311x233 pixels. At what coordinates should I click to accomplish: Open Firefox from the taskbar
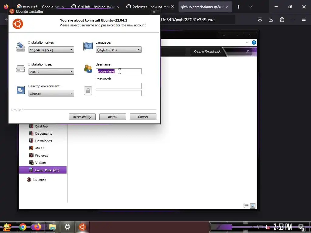click(38, 227)
